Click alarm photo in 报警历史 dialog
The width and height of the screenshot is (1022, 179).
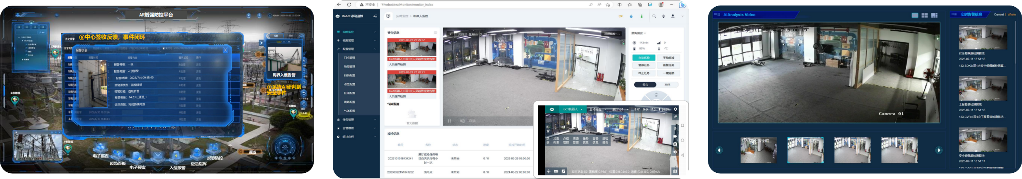[x=93, y=83]
